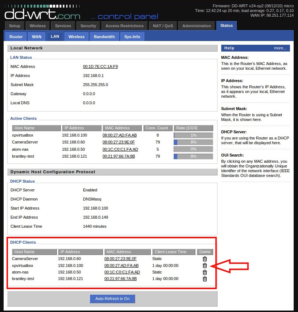The height and width of the screenshot is (312, 298).
Task: Click CameraServer MAC link in DHCP Clients
Action: (x=120, y=259)
